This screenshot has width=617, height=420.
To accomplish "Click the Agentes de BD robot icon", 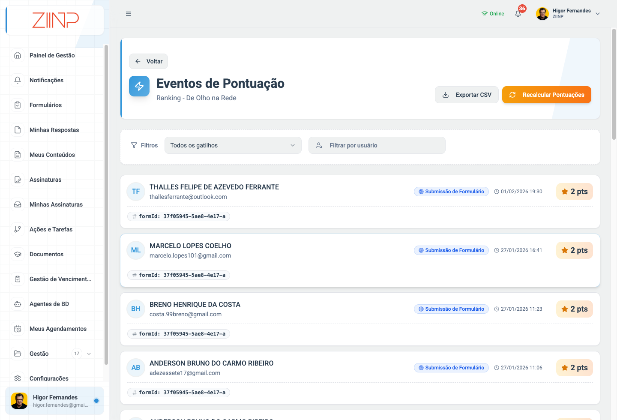I will point(18,304).
